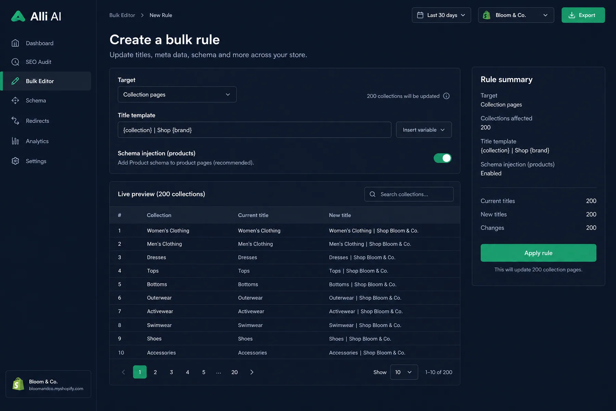
Task: Go to previous page with left arrow
Action: click(124, 372)
